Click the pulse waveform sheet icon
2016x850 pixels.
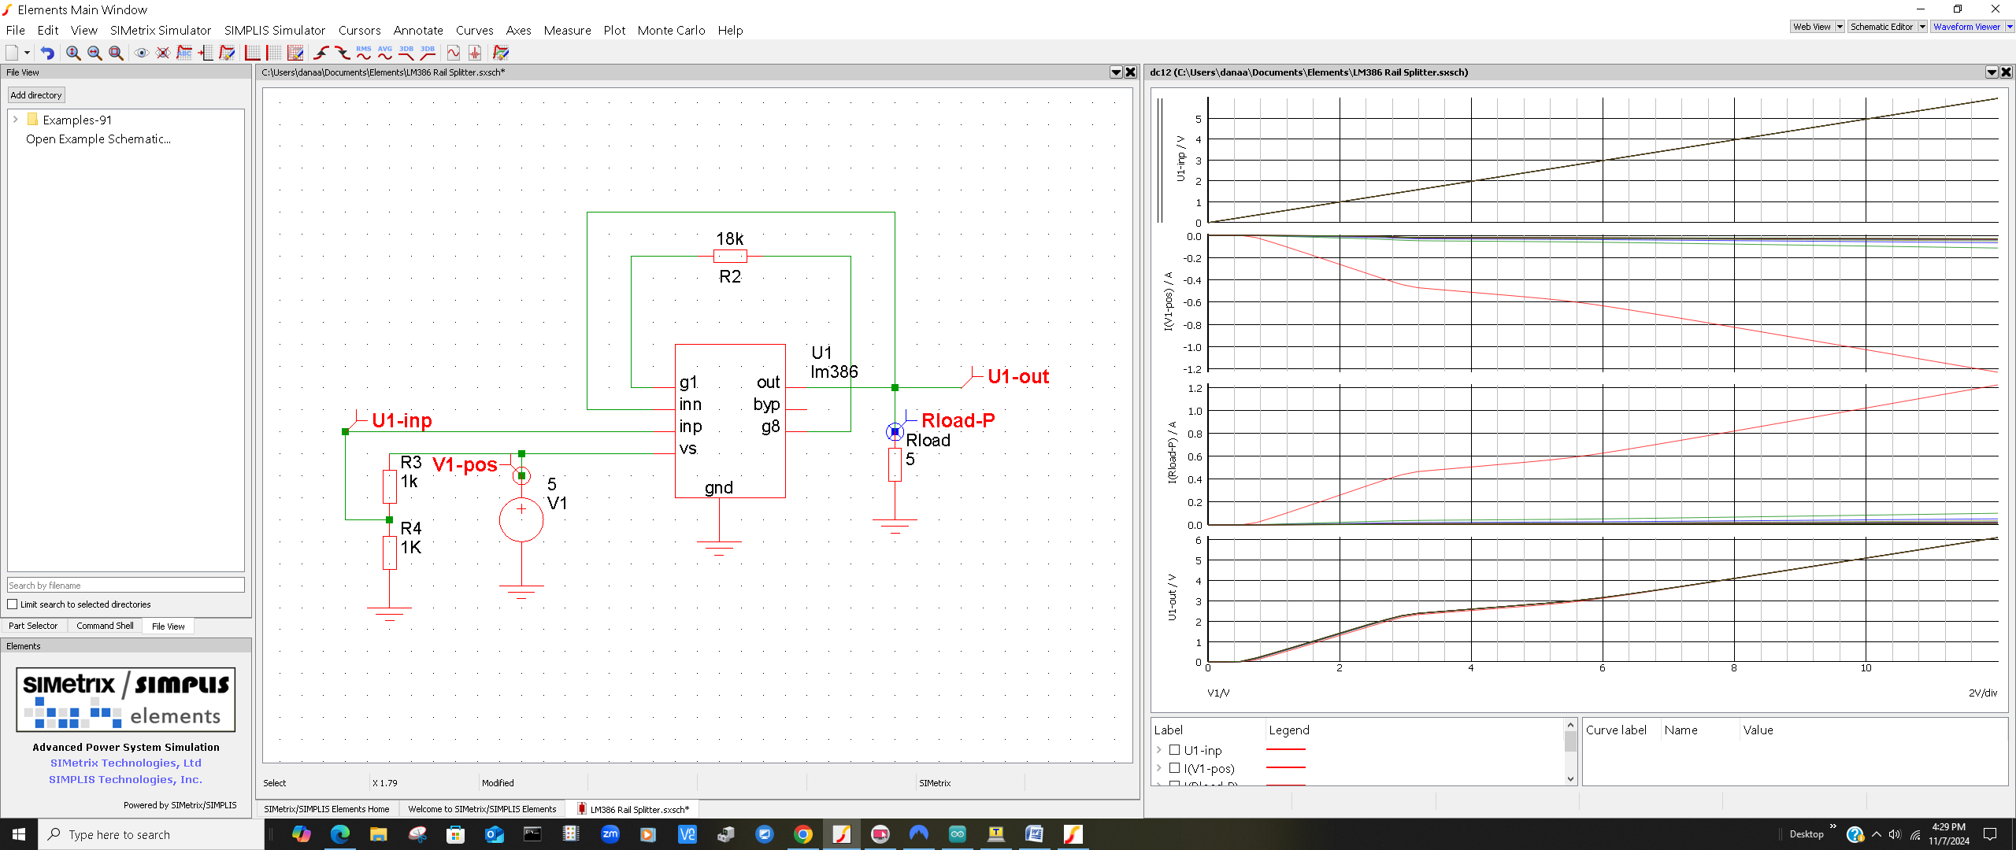coord(475,53)
